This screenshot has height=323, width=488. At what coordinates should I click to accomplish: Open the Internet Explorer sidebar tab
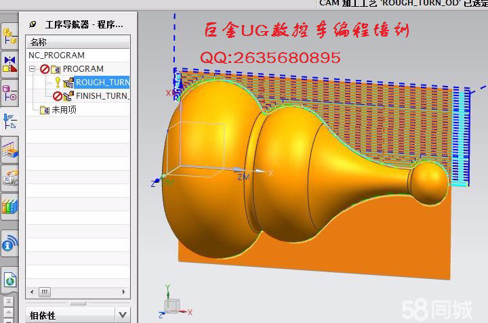coord(9,280)
